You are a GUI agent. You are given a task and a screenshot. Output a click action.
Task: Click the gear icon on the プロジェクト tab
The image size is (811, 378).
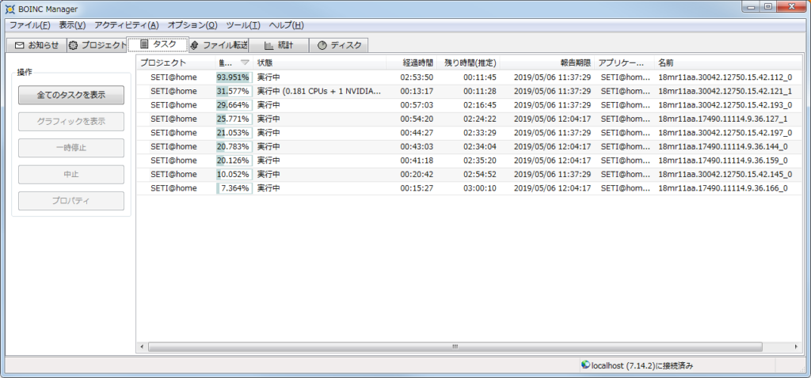coord(74,45)
